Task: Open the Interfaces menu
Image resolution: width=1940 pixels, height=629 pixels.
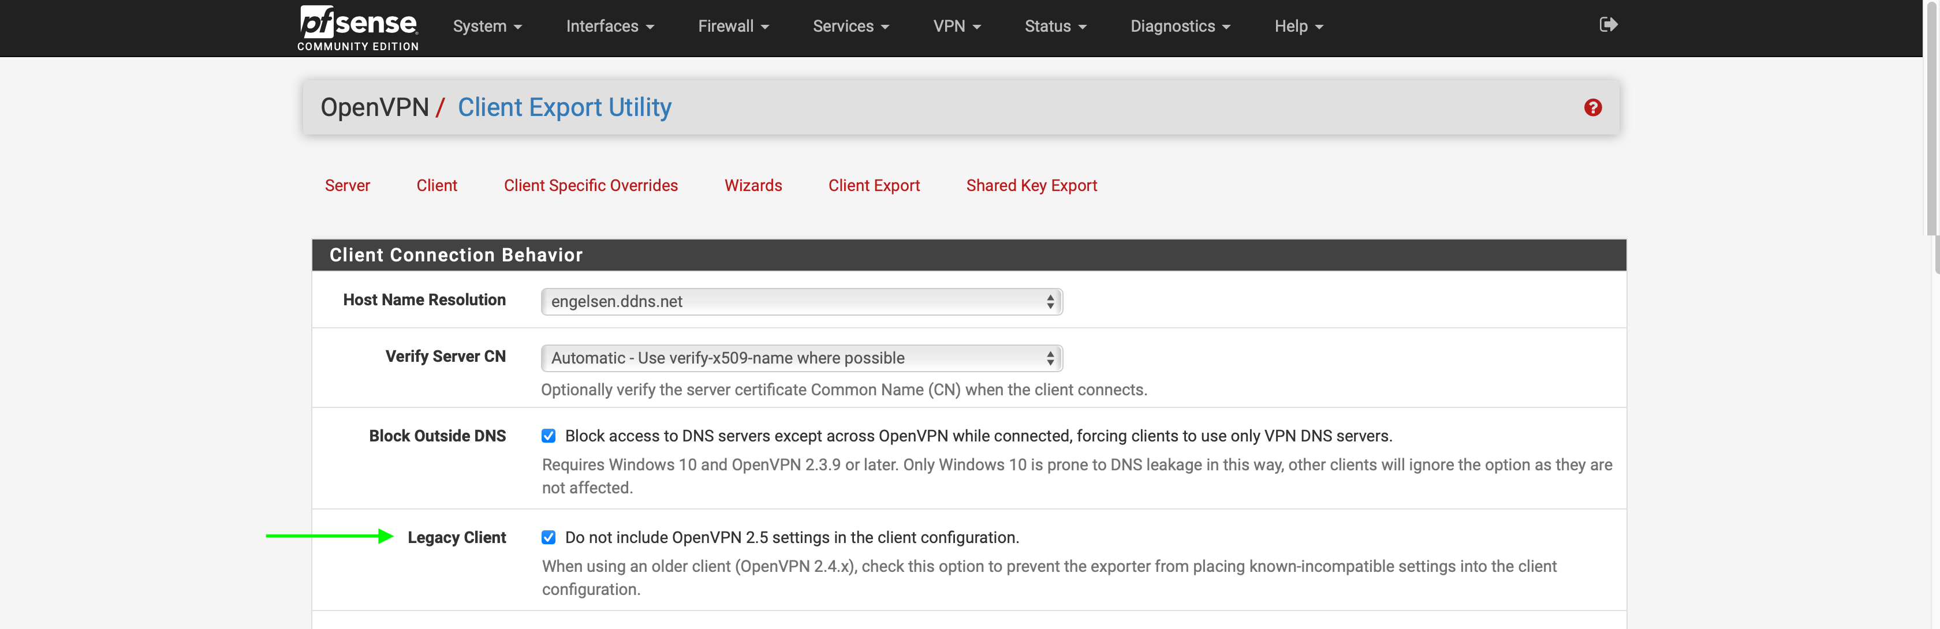Action: [x=610, y=27]
